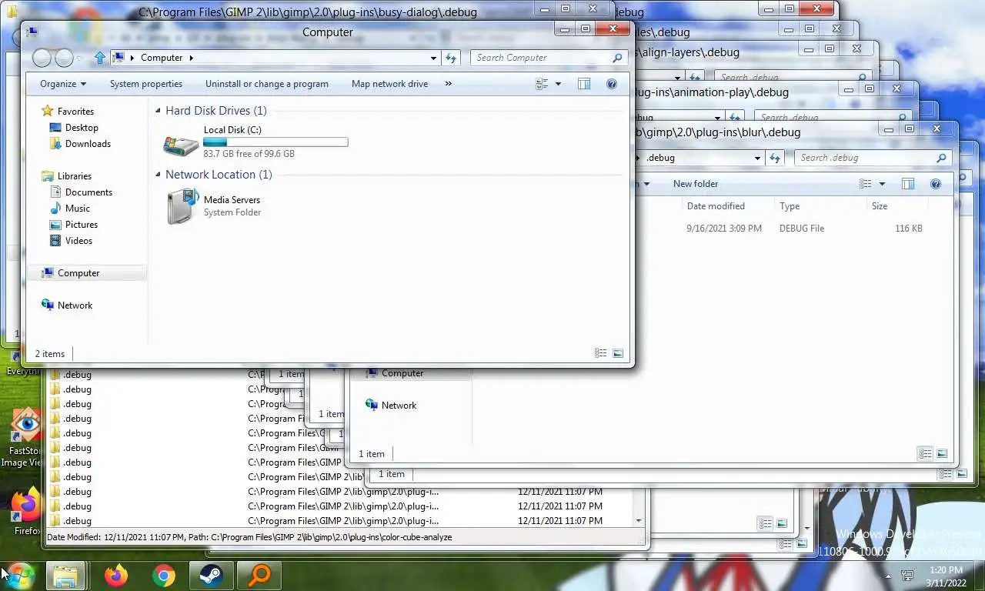Open help in the Computer window

click(612, 84)
